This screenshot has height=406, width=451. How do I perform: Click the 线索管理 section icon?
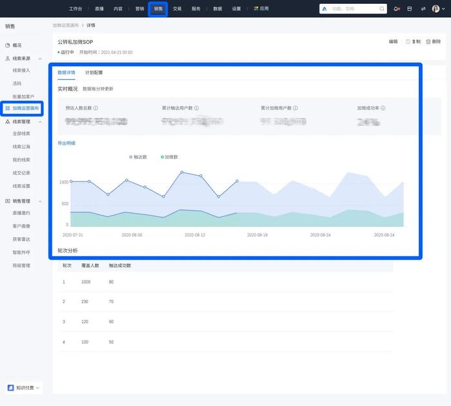point(8,122)
